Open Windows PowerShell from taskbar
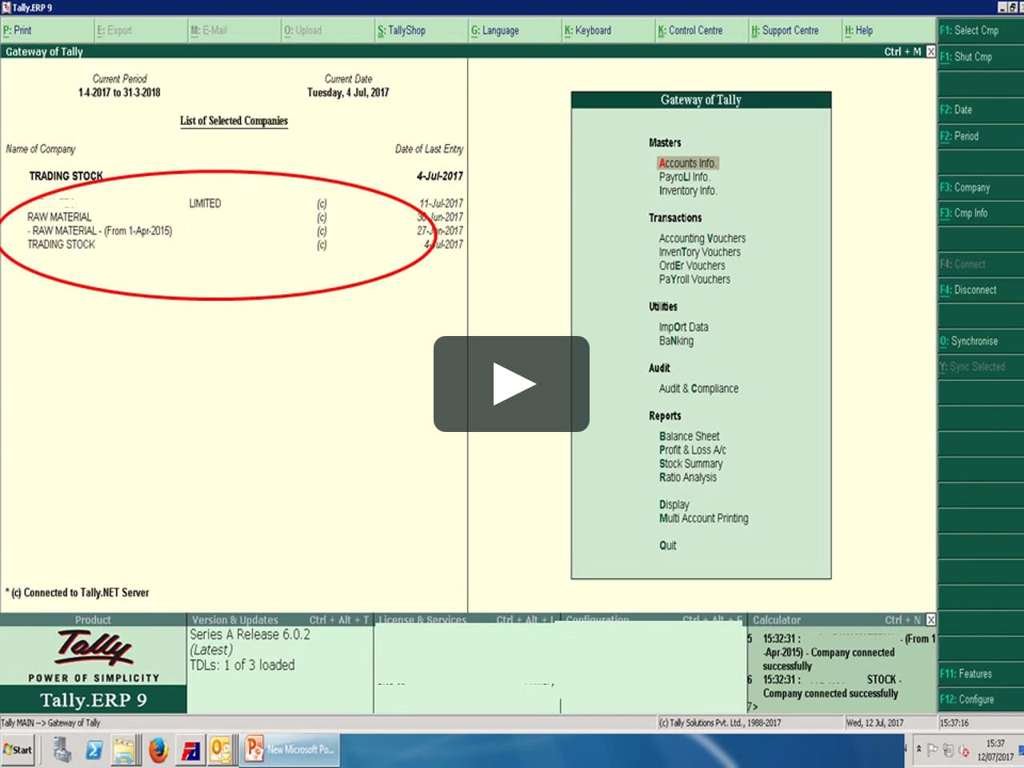Viewport: 1024px width, 768px height. click(94, 750)
